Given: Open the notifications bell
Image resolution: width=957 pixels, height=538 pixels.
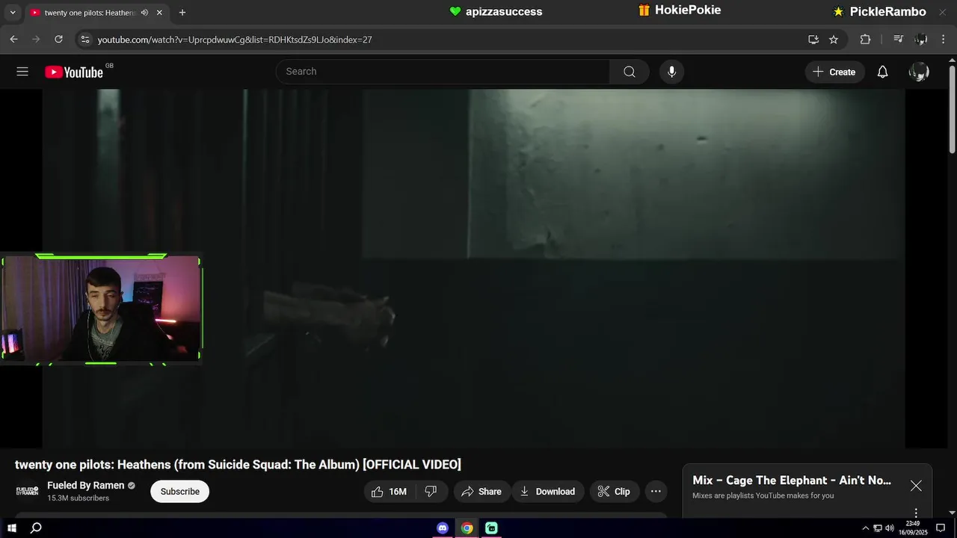Looking at the screenshot, I should [x=882, y=72].
